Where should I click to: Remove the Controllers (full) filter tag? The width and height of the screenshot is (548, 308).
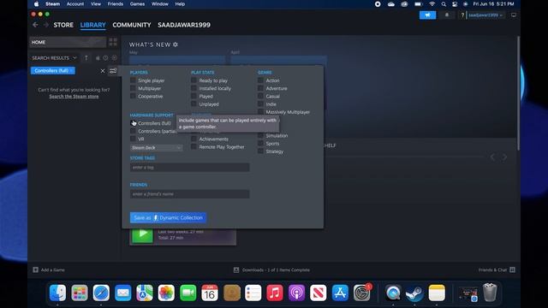(71, 70)
